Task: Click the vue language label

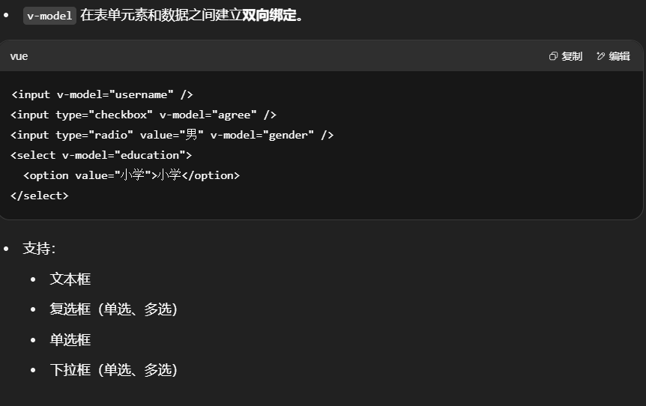Action: (x=19, y=56)
